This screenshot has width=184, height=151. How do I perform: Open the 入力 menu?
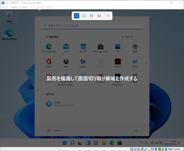pos(32,7)
